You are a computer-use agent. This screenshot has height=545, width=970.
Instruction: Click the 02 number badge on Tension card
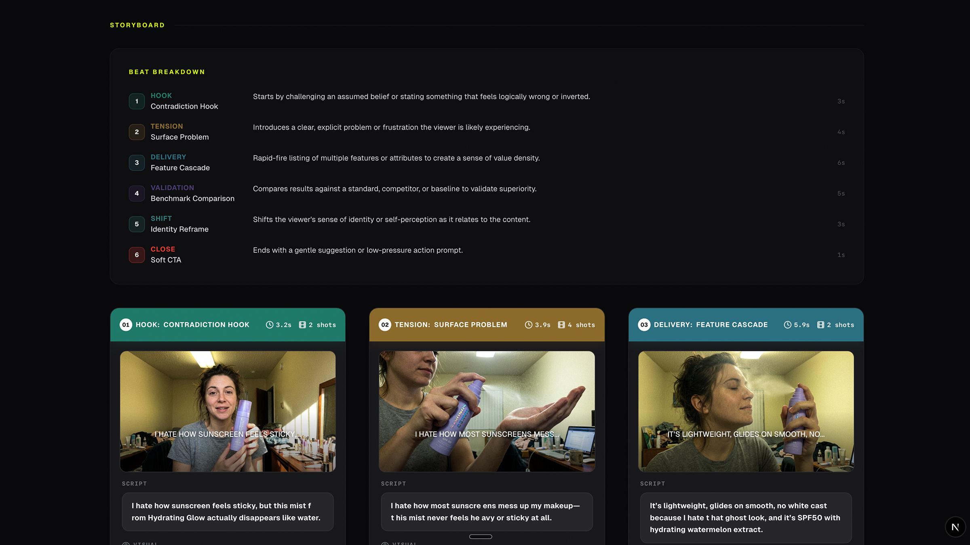pyautogui.click(x=385, y=325)
